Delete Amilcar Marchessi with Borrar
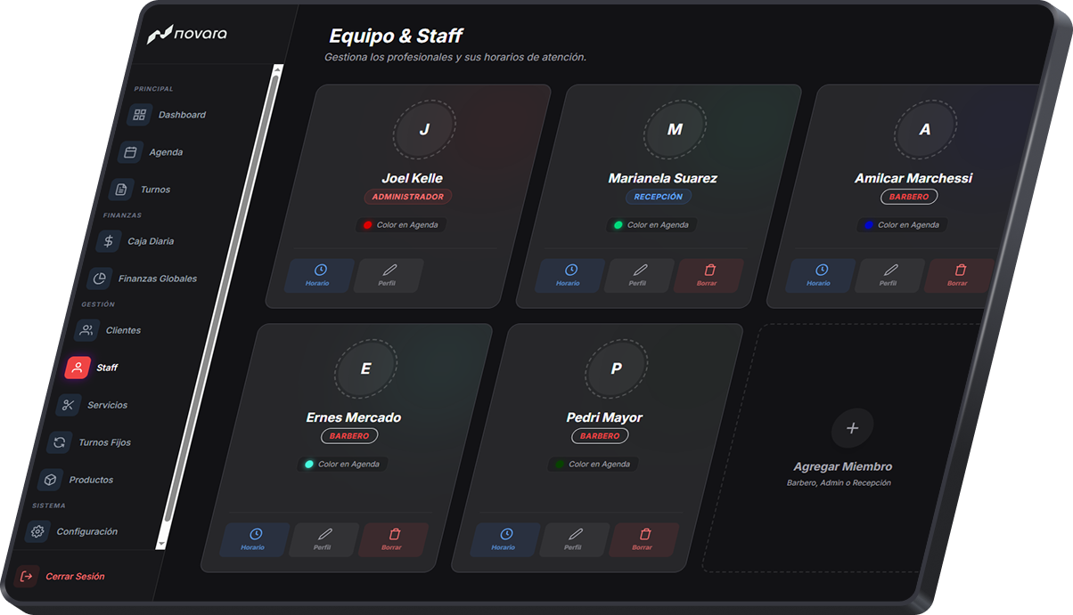Image resolution: width=1073 pixels, height=615 pixels. 958,275
